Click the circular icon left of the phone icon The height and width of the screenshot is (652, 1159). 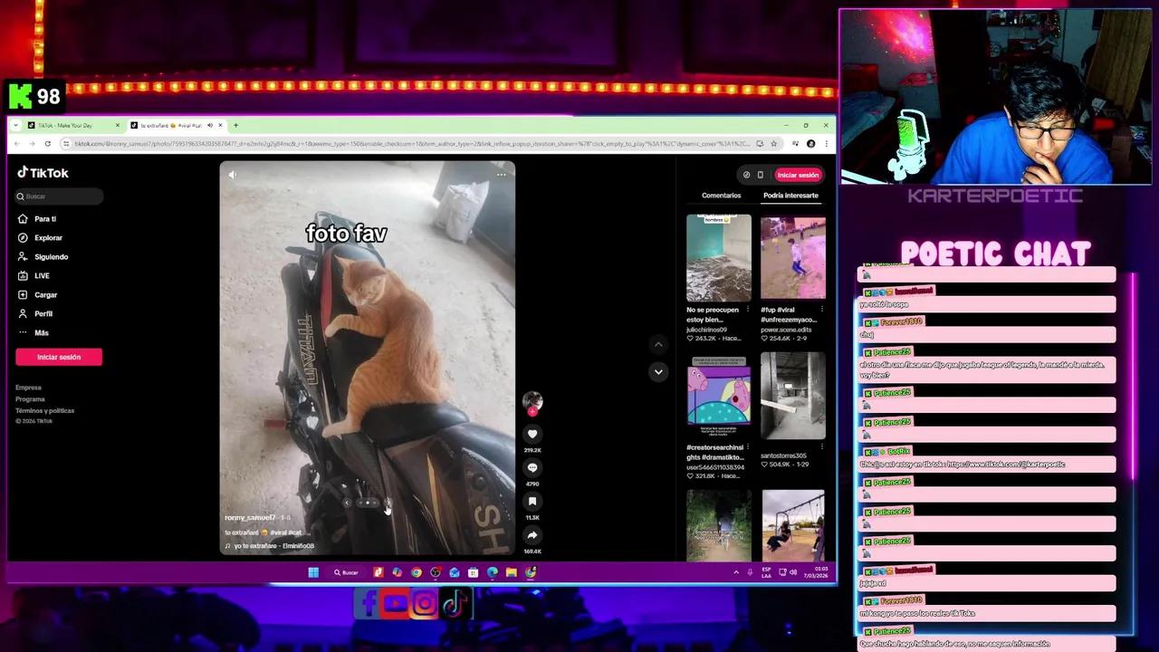click(746, 175)
